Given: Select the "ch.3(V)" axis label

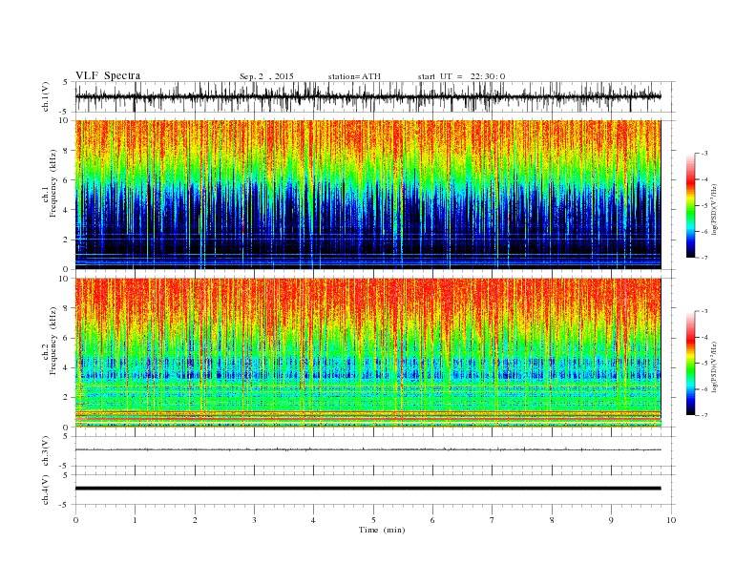Looking at the screenshot, I should [x=46, y=451].
